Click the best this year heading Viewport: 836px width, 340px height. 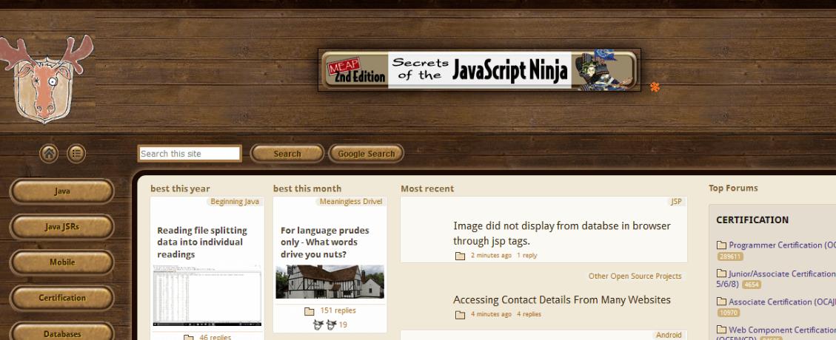(180, 188)
